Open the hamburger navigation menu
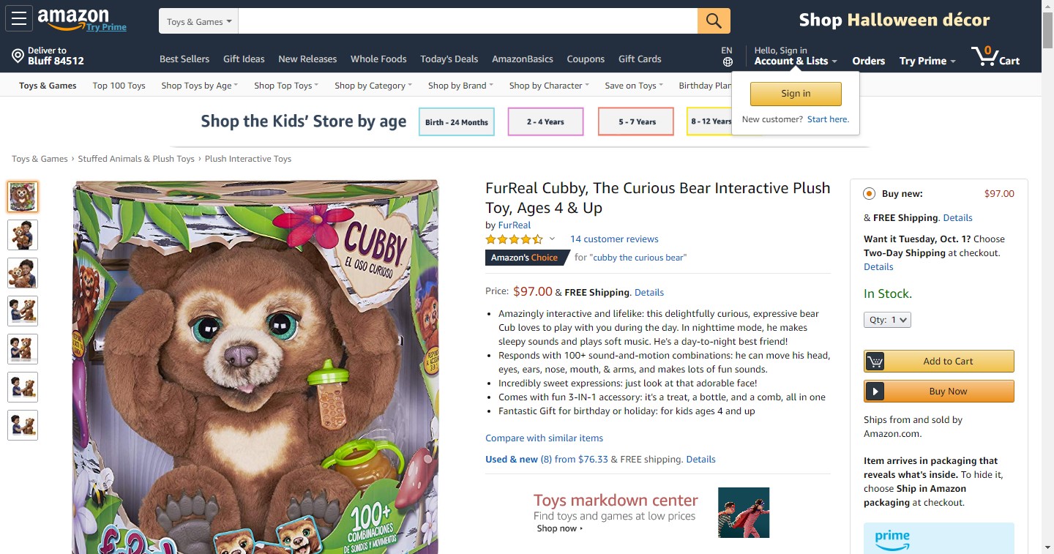This screenshot has height=554, width=1054. 18,19
